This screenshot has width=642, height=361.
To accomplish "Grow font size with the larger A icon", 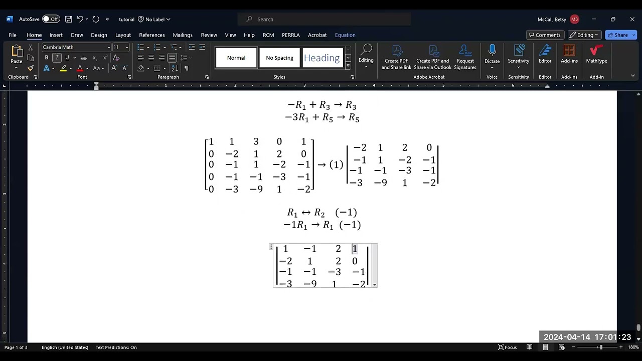I will [114, 68].
